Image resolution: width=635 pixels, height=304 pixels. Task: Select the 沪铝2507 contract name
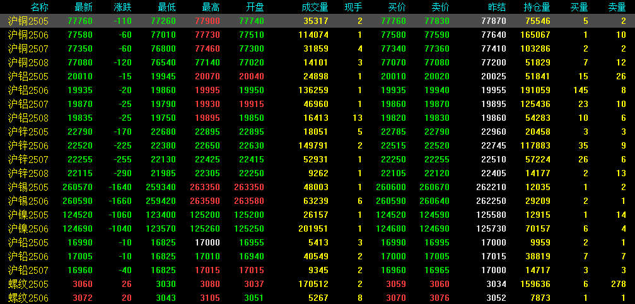28,104
